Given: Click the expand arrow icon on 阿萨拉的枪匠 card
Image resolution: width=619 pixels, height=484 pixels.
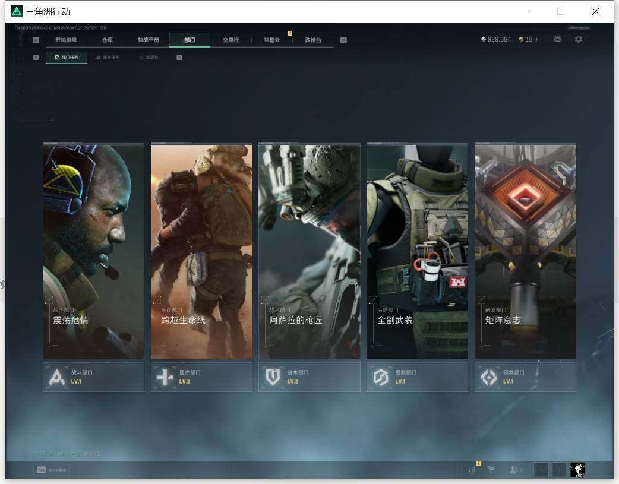Looking at the screenshot, I should point(266,300).
